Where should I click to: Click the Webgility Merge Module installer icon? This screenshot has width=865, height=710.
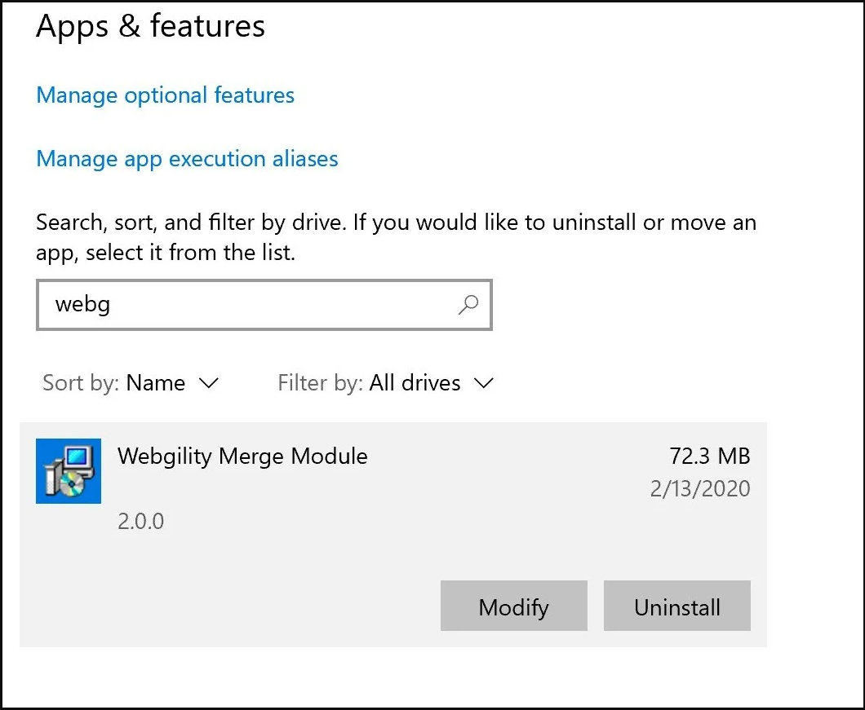coord(69,471)
